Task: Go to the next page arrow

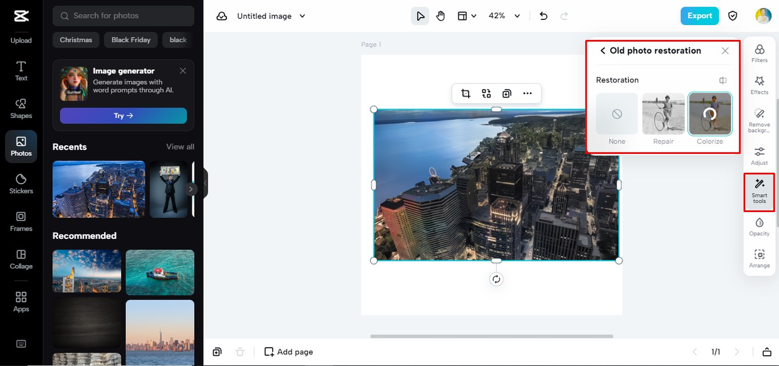Action: pos(737,352)
